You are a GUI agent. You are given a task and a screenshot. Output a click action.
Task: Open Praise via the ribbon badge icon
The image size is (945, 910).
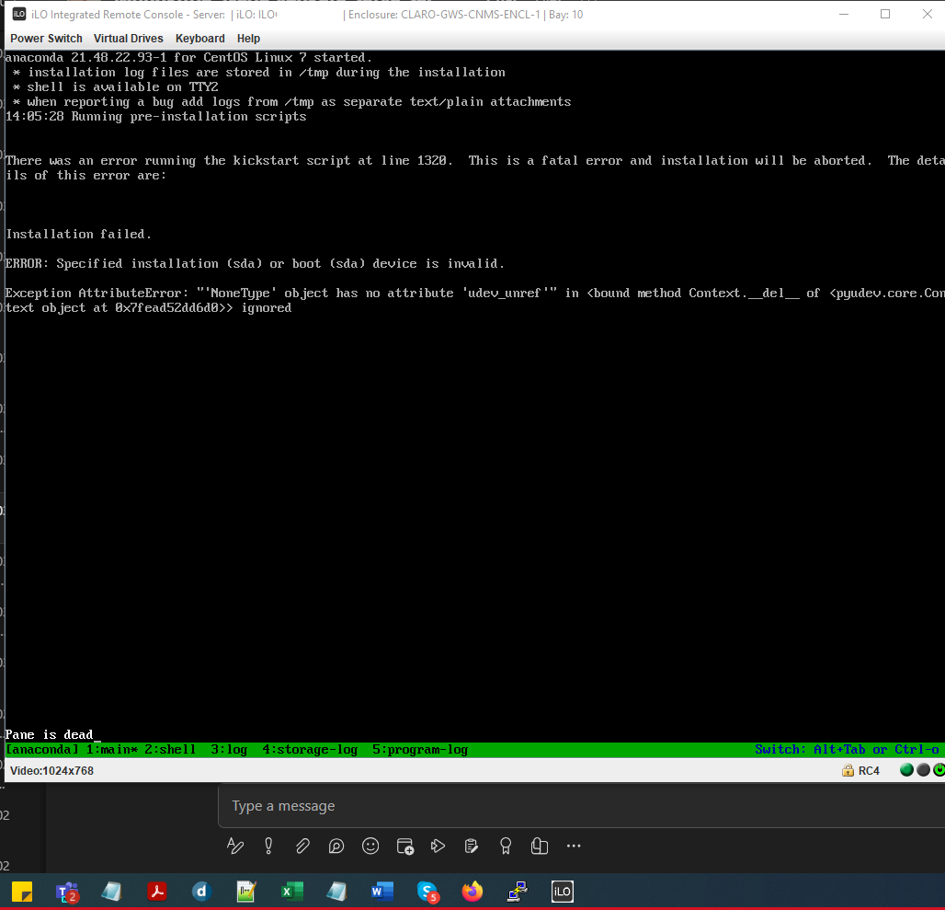point(506,847)
